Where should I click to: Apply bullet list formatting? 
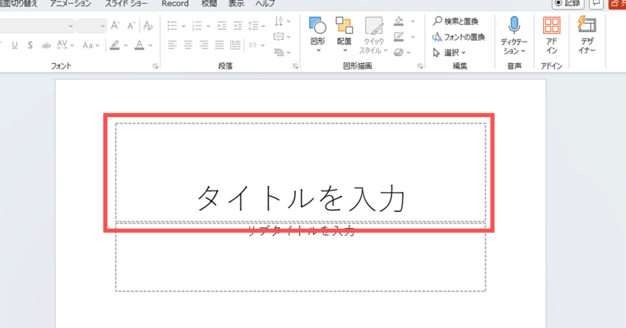coord(172,26)
